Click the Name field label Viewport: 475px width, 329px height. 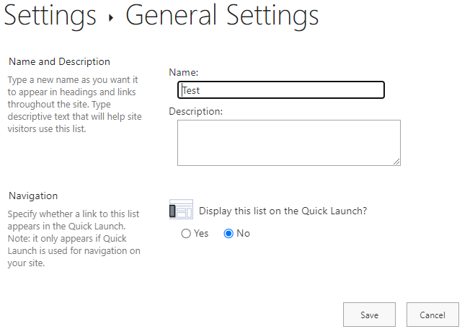pos(184,73)
